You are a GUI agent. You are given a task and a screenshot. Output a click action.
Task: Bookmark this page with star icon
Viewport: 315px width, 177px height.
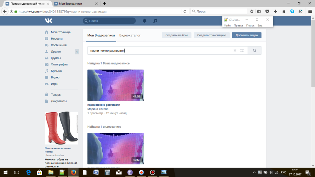point(252,11)
